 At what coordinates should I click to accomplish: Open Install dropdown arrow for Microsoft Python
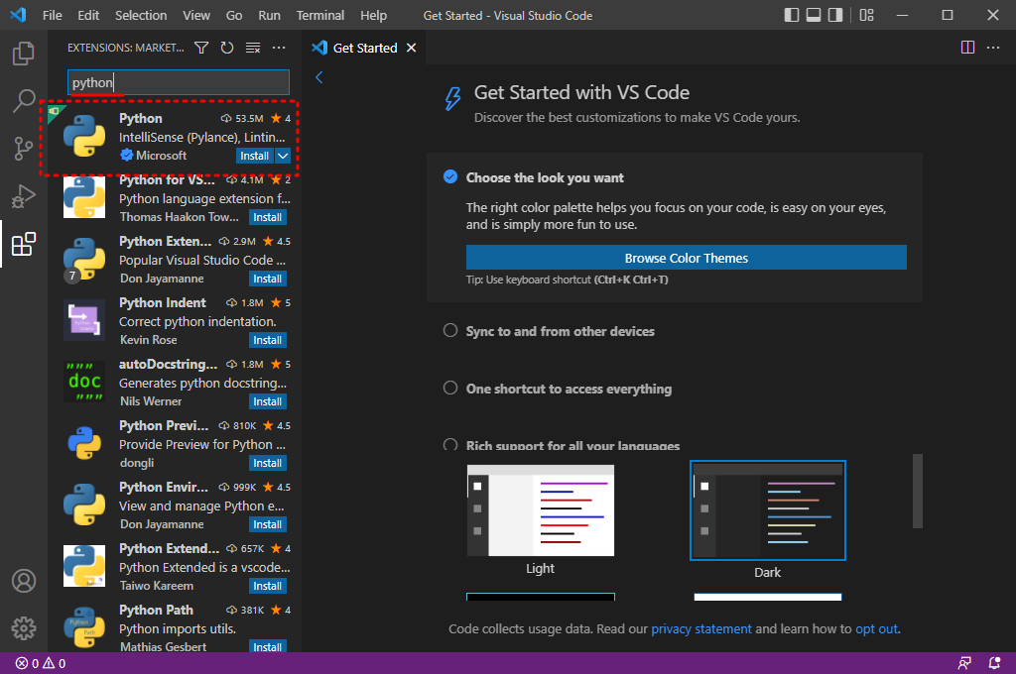283,156
